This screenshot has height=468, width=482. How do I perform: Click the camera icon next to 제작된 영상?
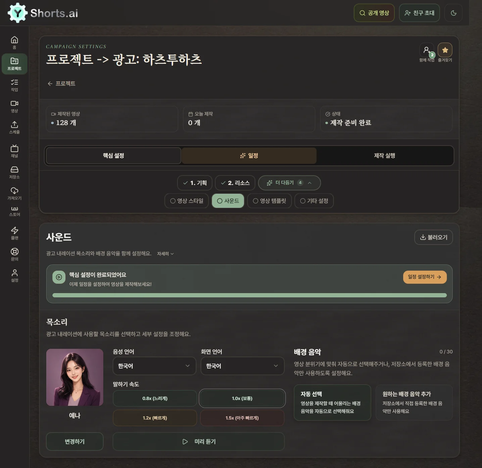[53, 114]
